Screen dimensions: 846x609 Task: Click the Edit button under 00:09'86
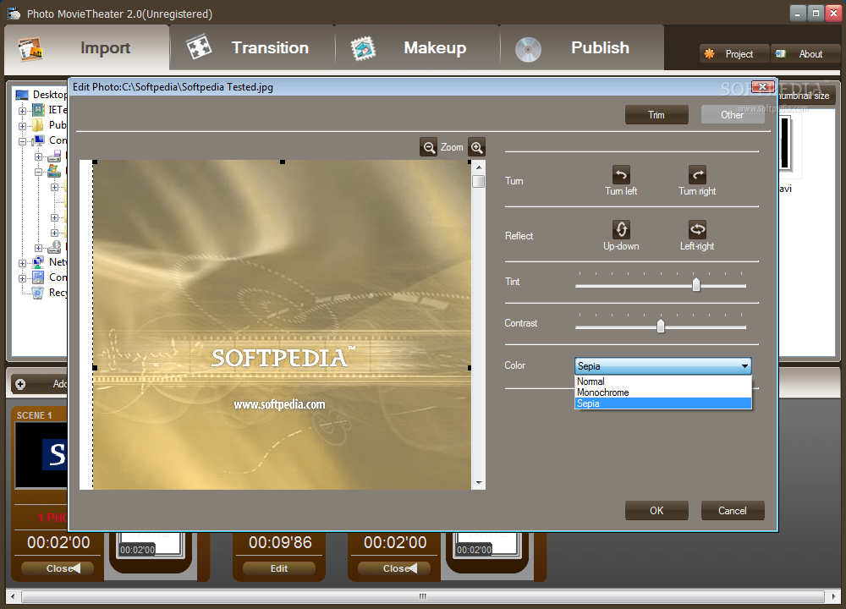279,568
